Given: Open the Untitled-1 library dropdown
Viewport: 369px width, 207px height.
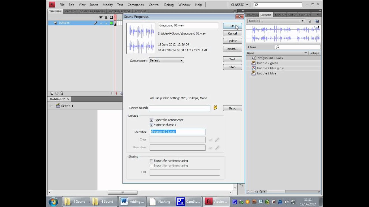Looking at the screenshot, I should pyautogui.click(x=276, y=21).
